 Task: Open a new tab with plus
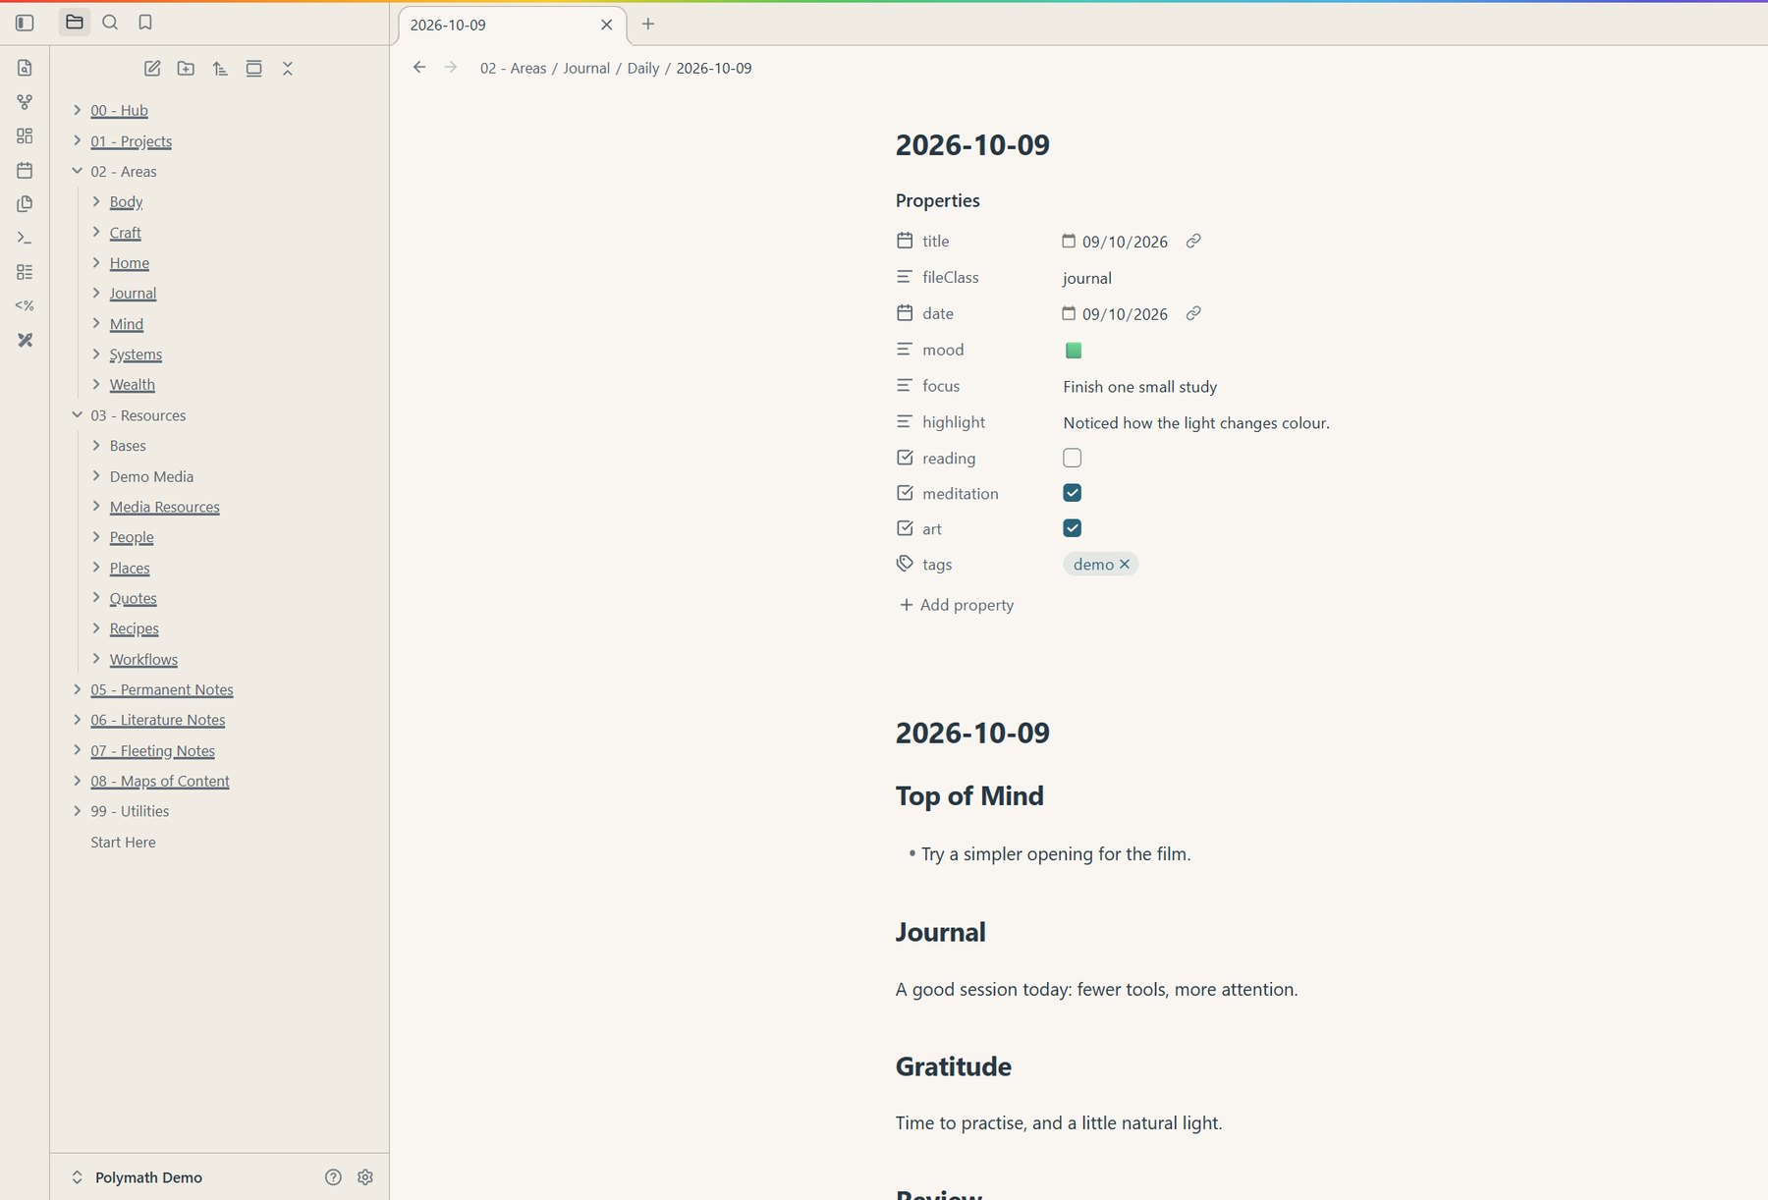(648, 25)
